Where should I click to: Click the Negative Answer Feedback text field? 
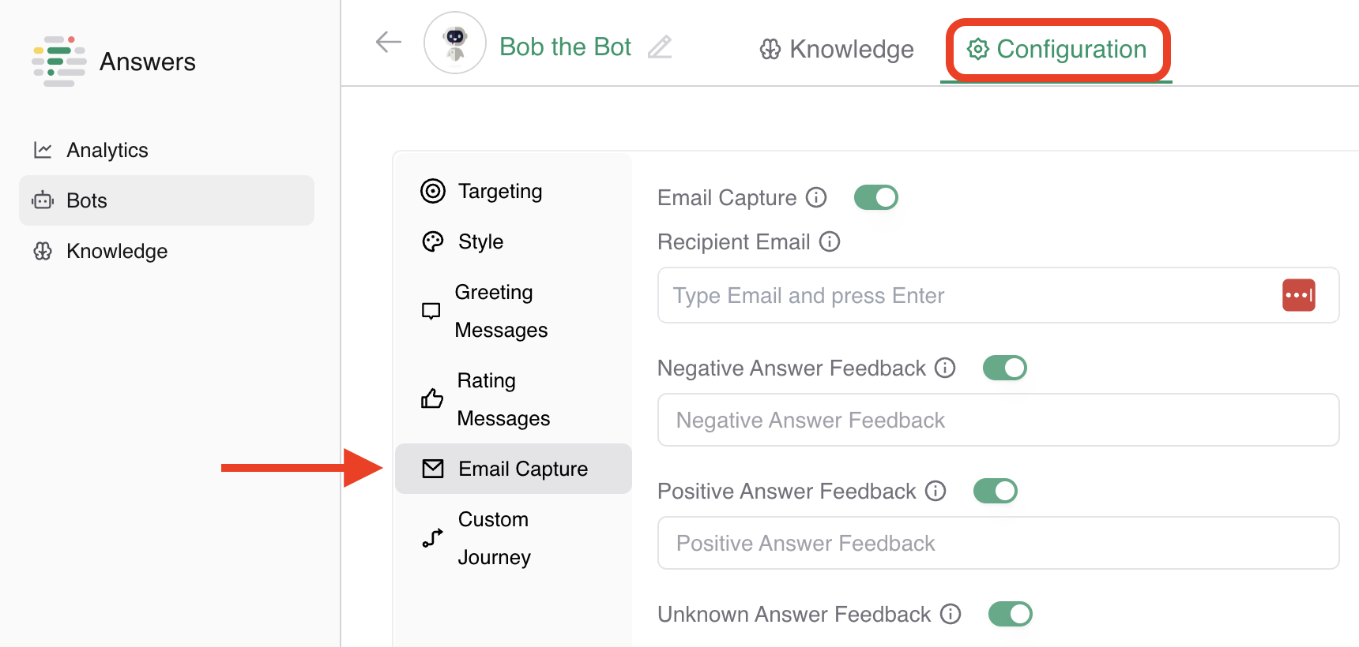coord(998,420)
